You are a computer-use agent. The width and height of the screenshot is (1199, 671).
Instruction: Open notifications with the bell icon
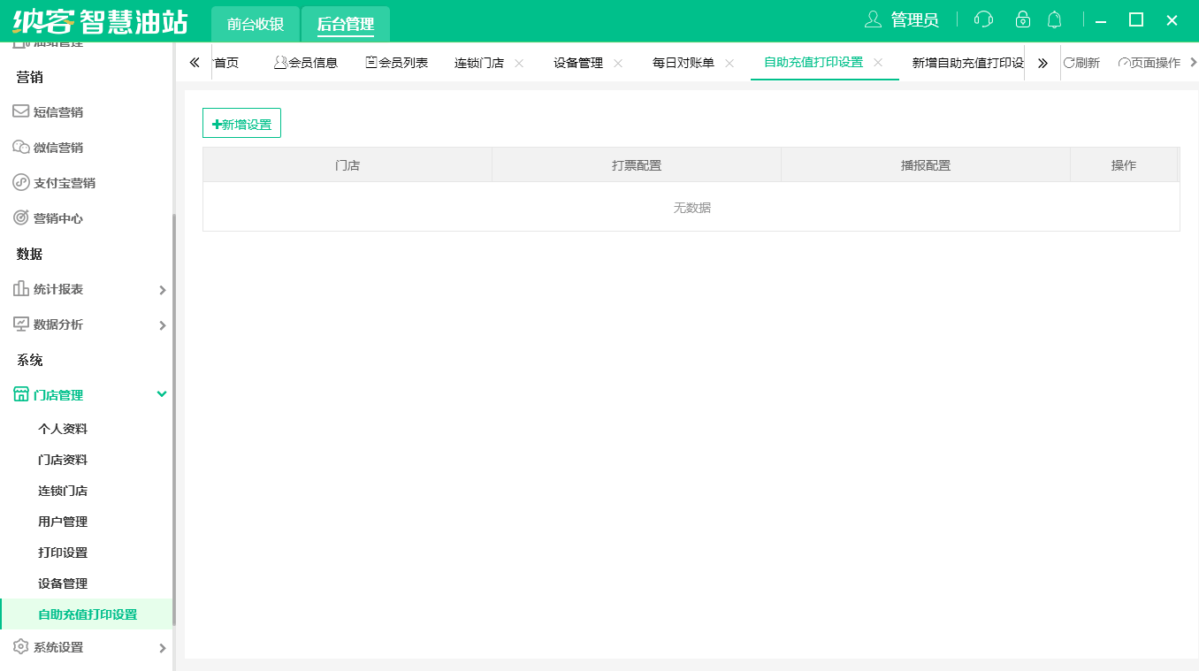1054,19
